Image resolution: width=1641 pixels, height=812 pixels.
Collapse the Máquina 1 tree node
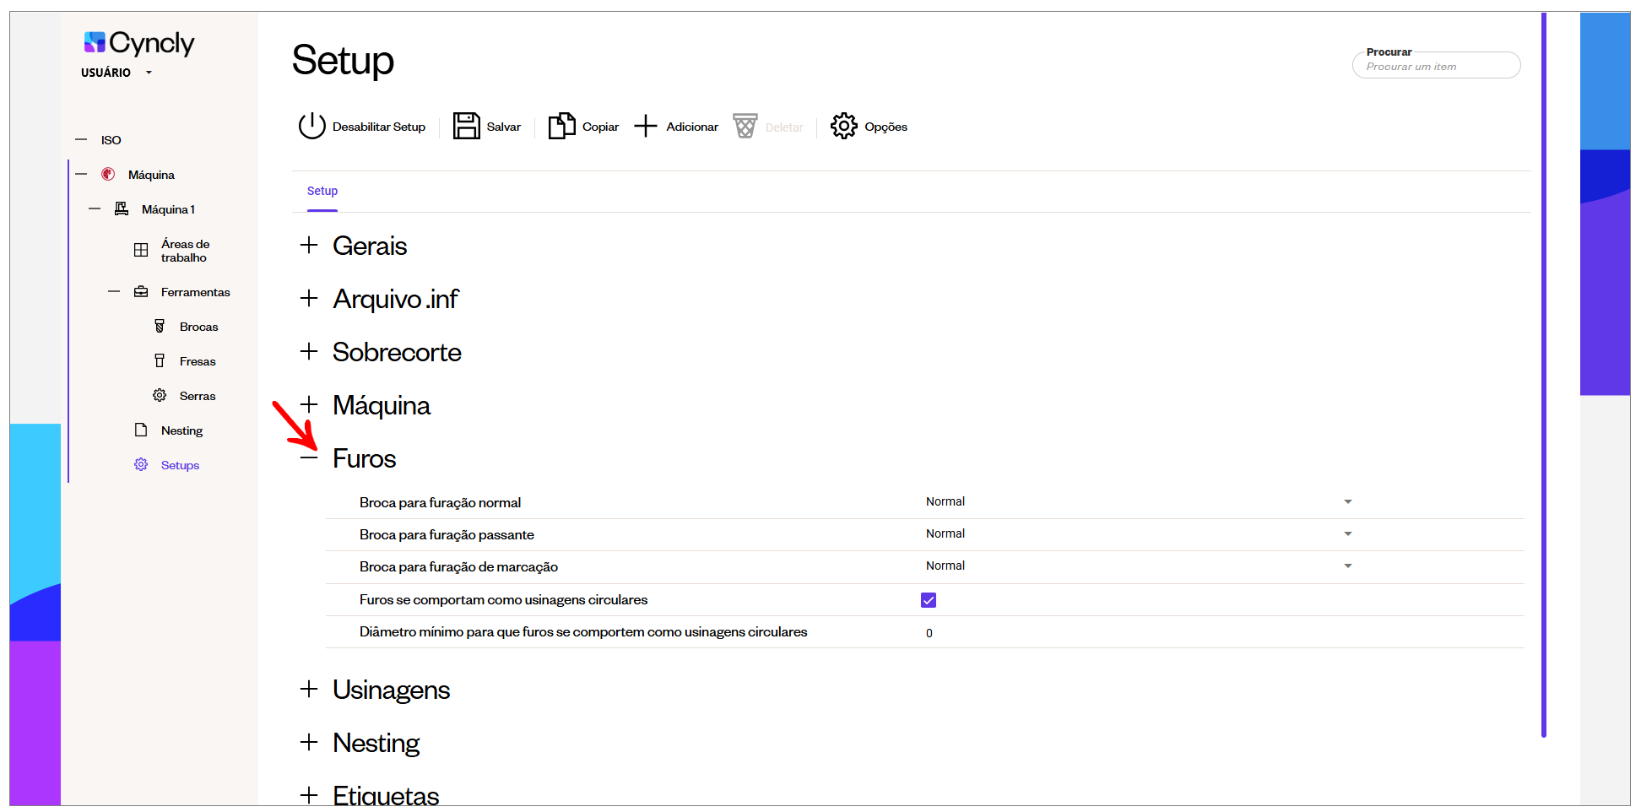pos(95,209)
